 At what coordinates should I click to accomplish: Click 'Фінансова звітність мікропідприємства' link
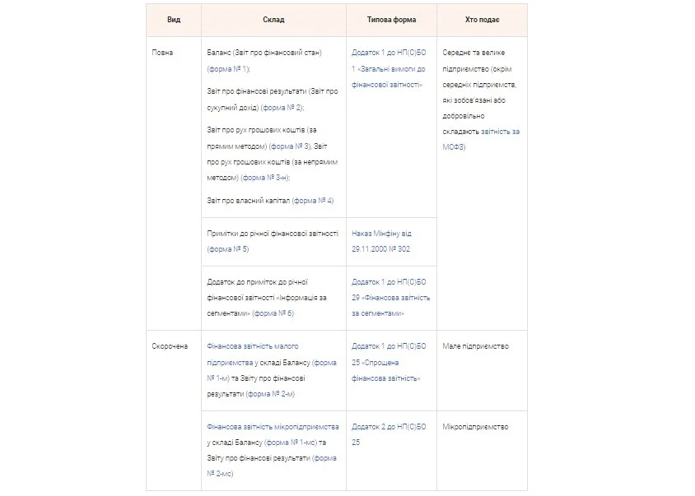[273, 427]
